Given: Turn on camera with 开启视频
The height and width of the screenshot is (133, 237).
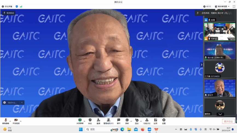Looking at the screenshot, I should pos(16,121).
